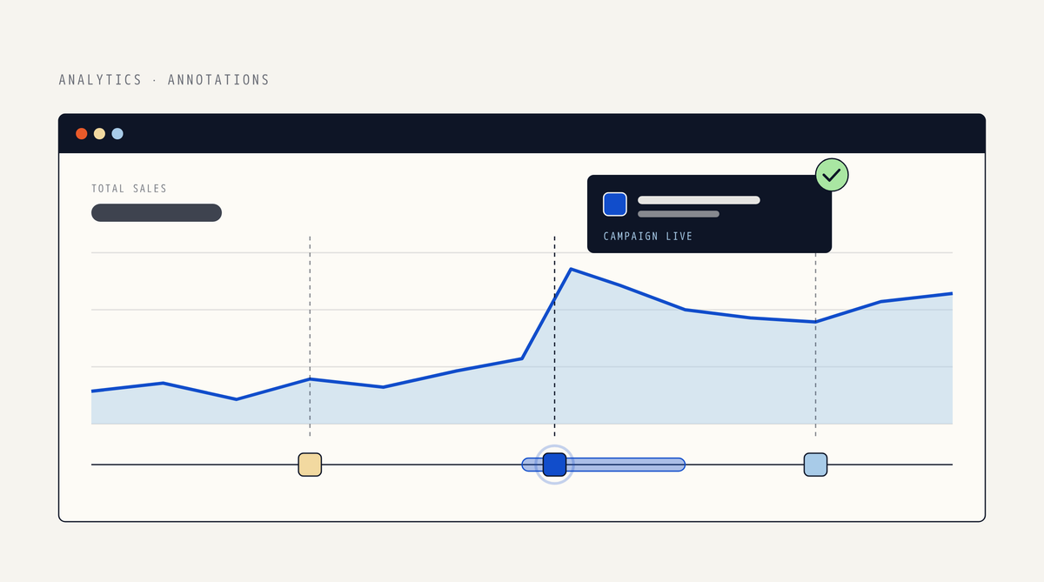Click the gray subtitle line in tooltip
Viewport: 1044px width, 582px height.
tap(679, 214)
